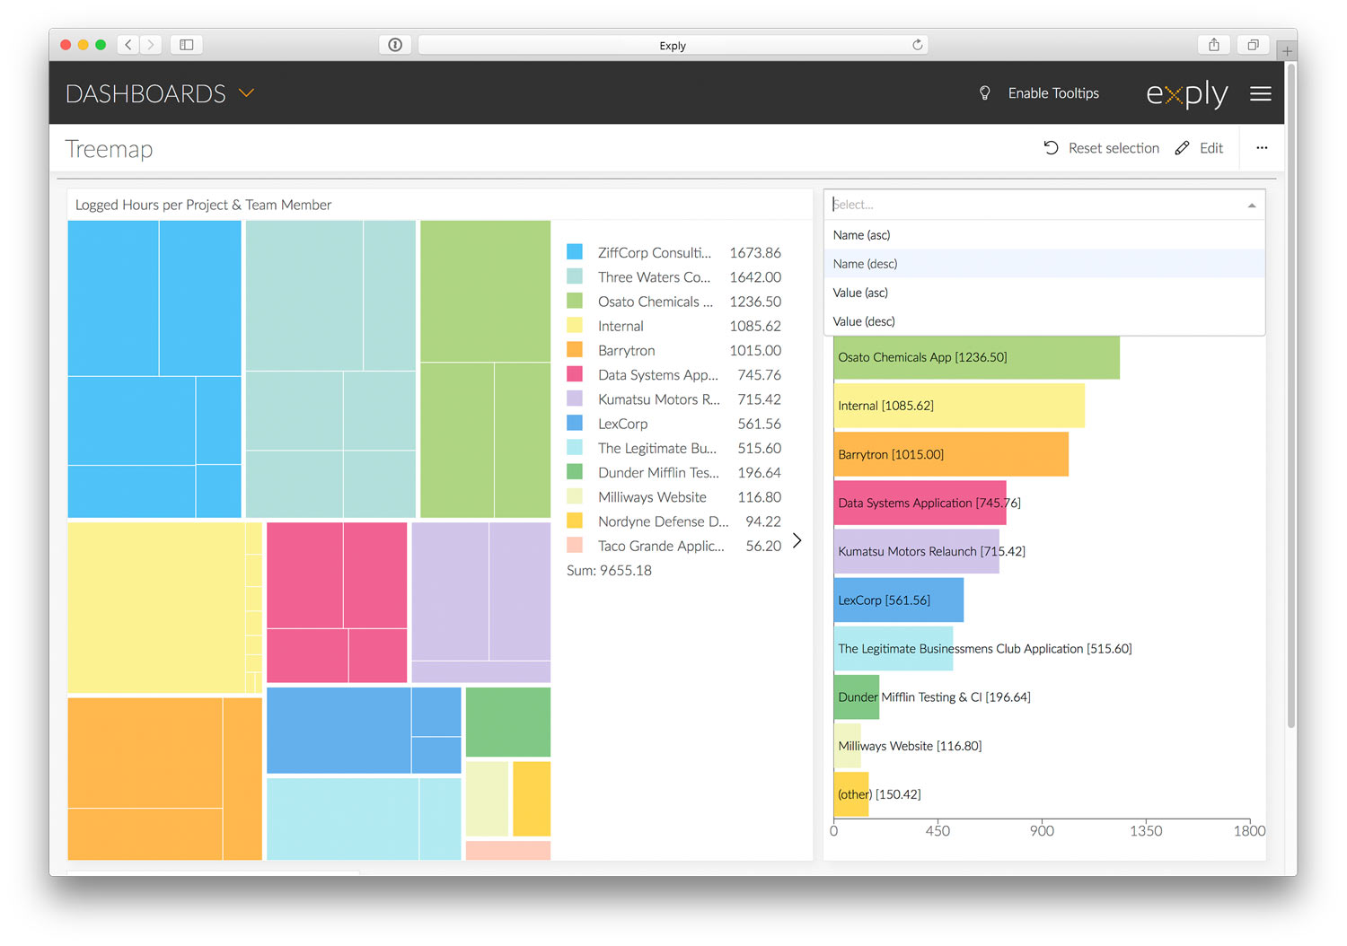Click ZiffCorp Consulti... blue legend swatch

[575, 252]
